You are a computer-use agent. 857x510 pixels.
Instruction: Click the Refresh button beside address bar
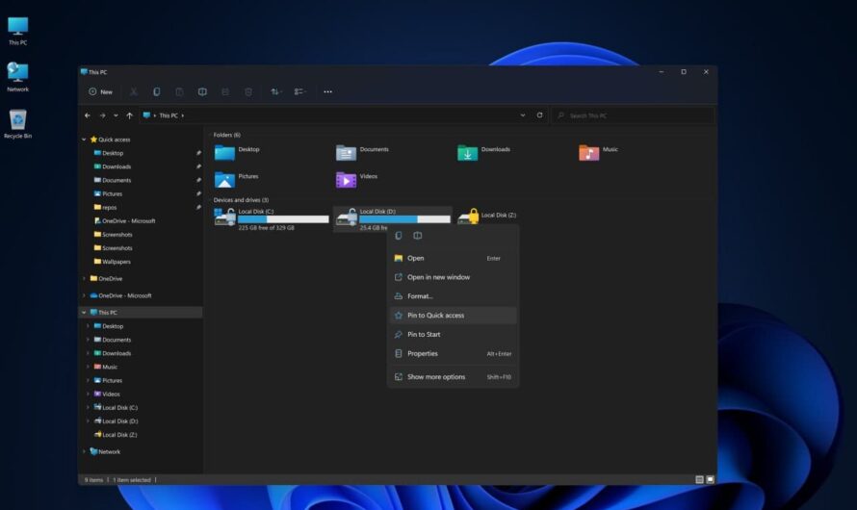[539, 115]
